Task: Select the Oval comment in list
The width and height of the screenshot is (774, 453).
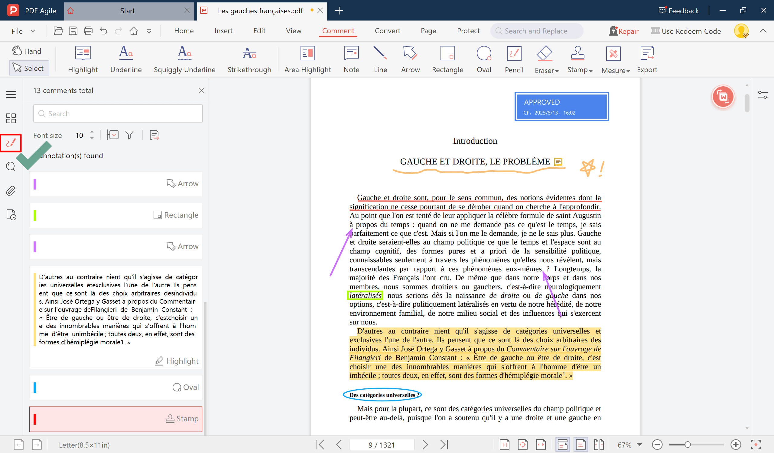Action: [x=116, y=388]
